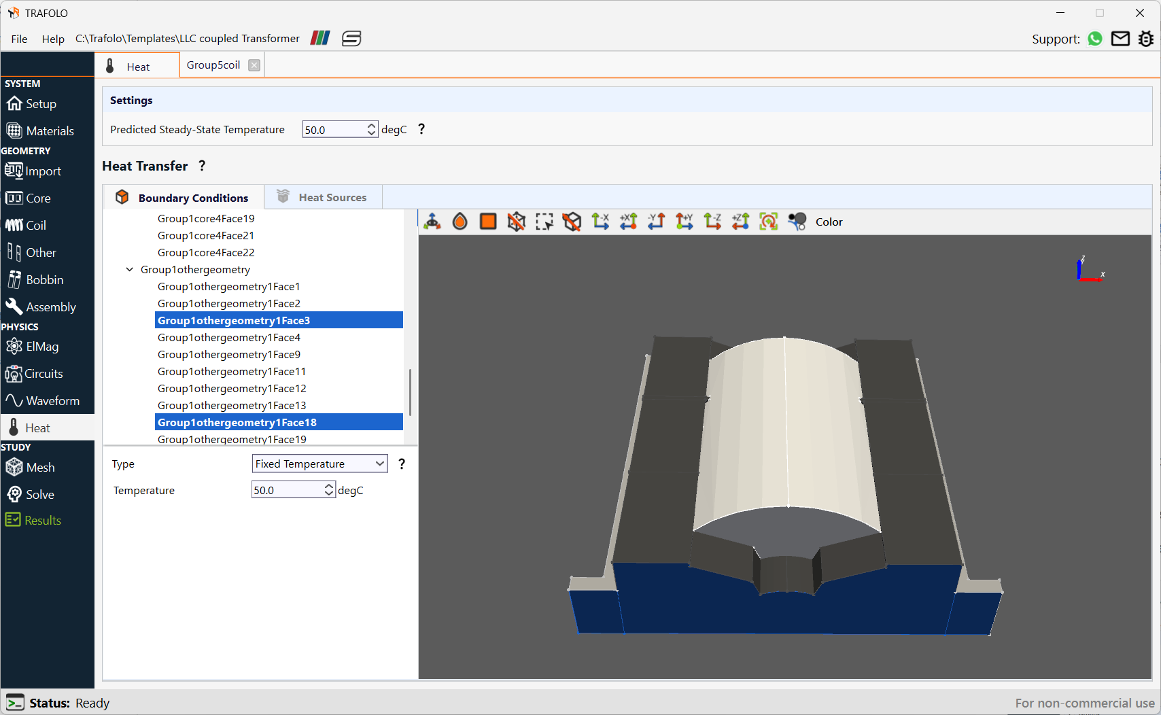
Task: Open the File menu
Action: coord(19,39)
